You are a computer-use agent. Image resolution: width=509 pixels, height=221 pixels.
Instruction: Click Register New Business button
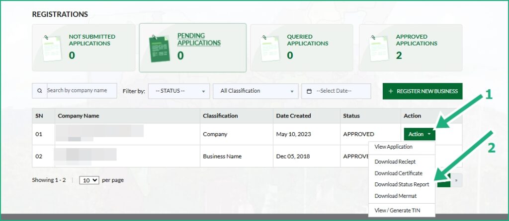(x=423, y=91)
